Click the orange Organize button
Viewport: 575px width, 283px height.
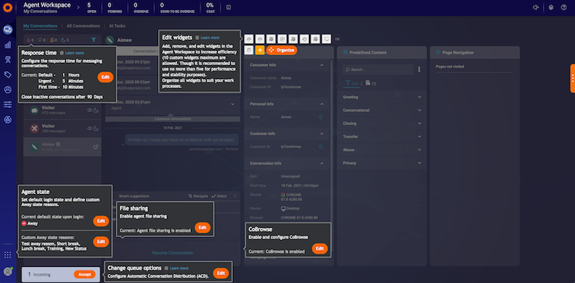point(281,50)
